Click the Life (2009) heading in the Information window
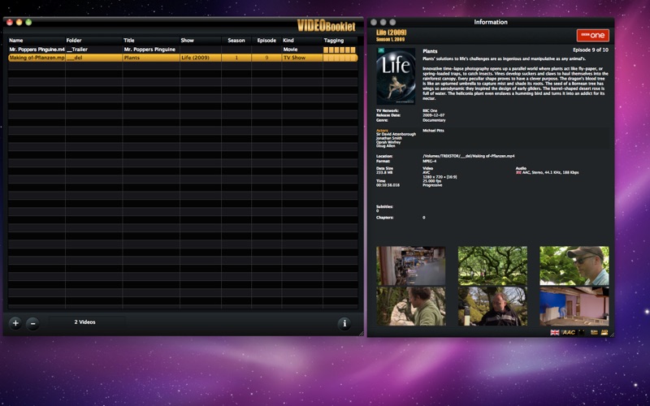This screenshot has height=406, width=650. coord(392,32)
